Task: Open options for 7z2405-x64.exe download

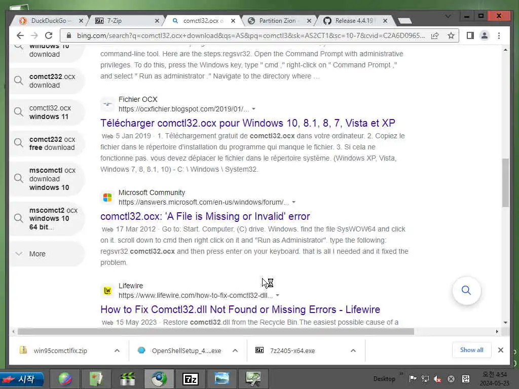Action: click(x=353, y=351)
